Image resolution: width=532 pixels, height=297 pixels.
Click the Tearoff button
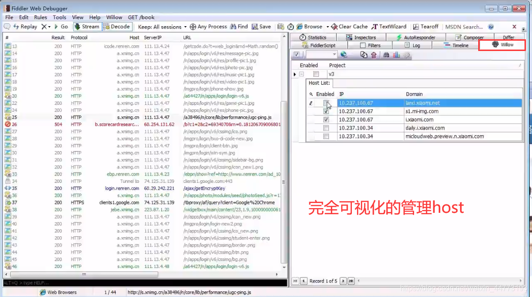(x=426, y=27)
